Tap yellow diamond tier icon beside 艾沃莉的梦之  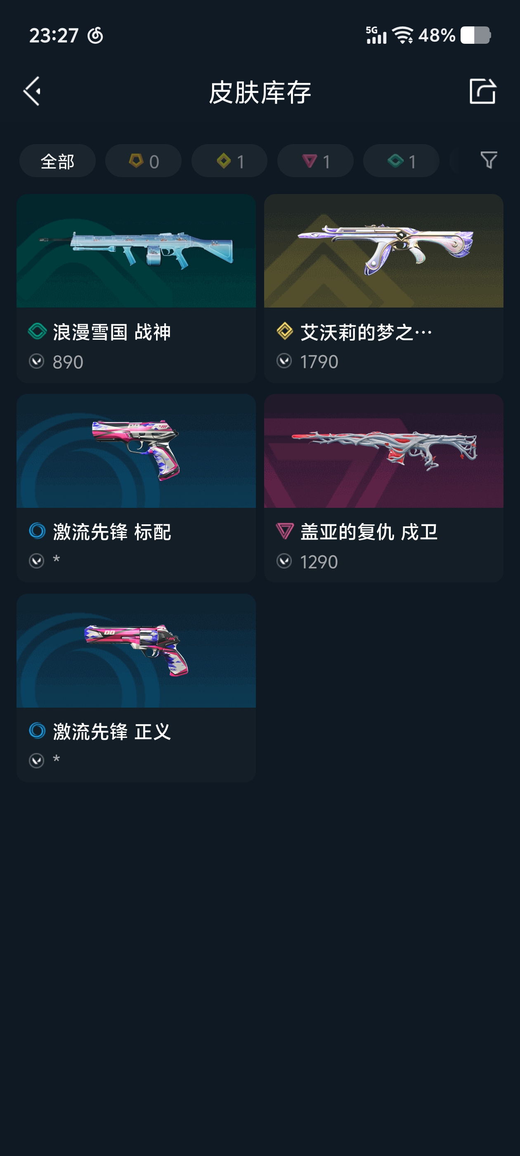click(x=284, y=332)
